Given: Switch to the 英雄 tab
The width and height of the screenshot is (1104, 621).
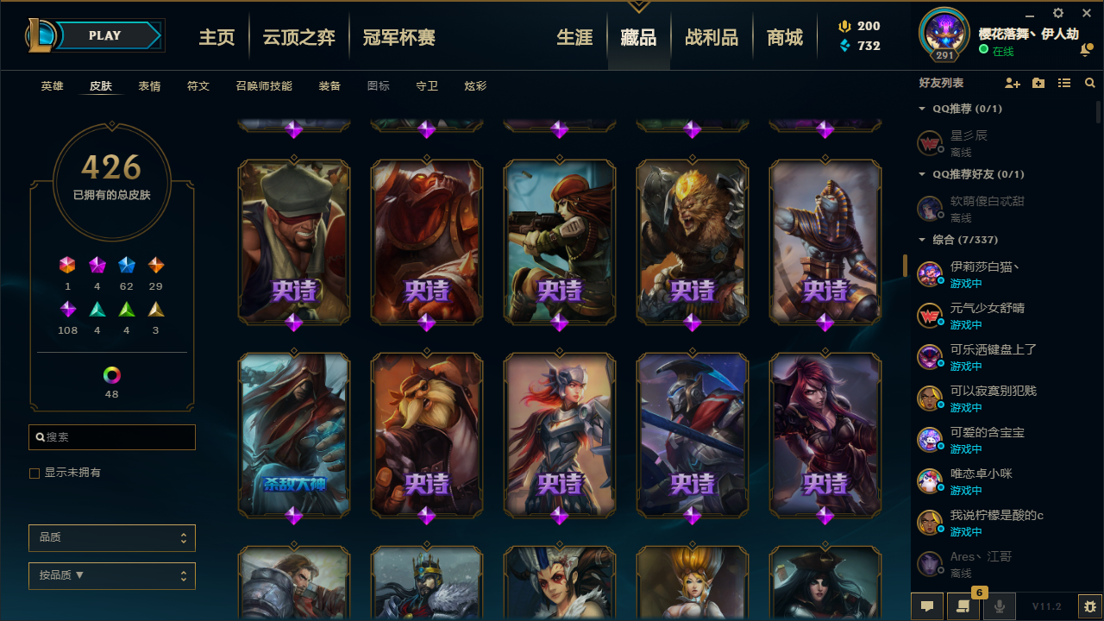Looking at the screenshot, I should [x=53, y=86].
